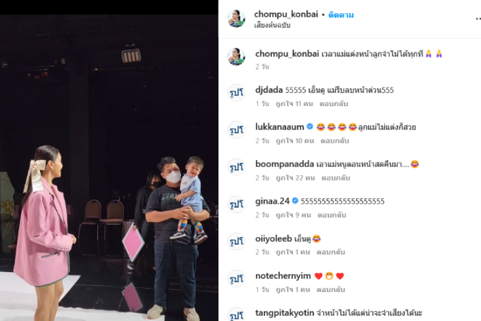Reply to djdada's comment via ตอบกลับ
This screenshot has width=481, height=321.
coord(334,104)
